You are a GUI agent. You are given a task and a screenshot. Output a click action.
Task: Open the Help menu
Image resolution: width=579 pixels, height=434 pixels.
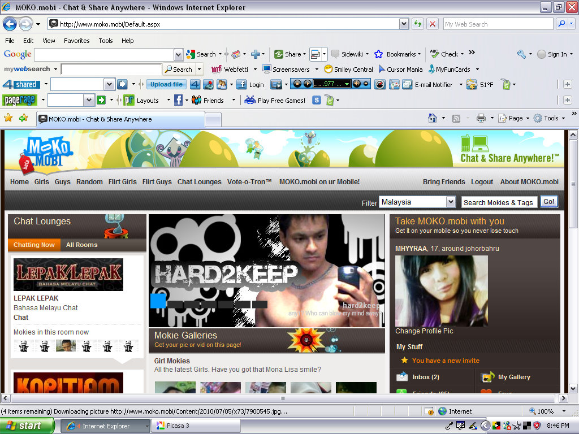coord(127,41)
